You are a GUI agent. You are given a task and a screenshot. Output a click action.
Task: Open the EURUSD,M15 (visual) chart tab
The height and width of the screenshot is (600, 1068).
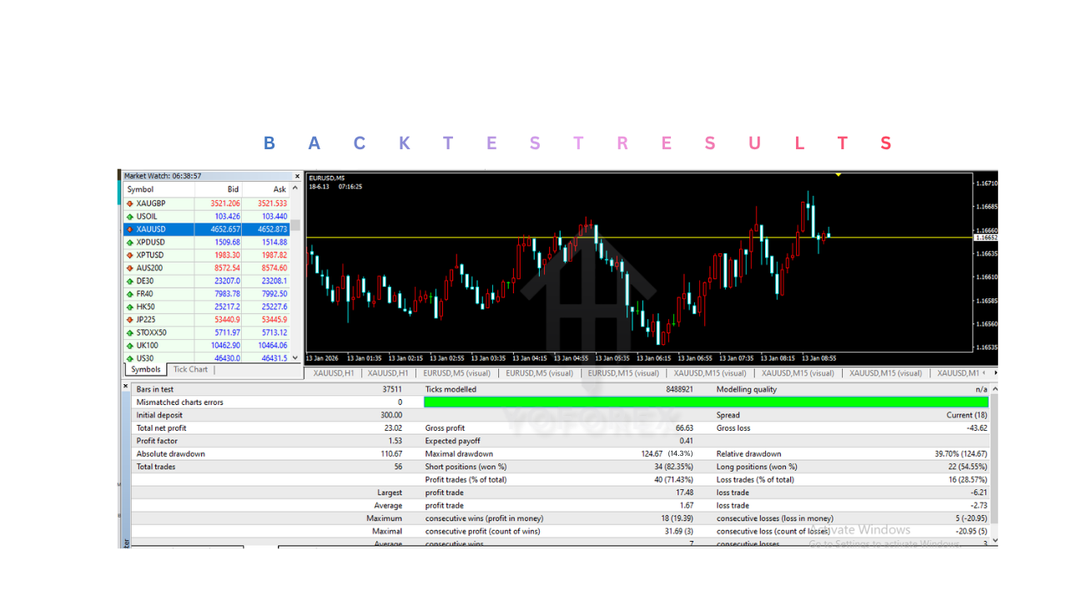(x=623, y=373)
